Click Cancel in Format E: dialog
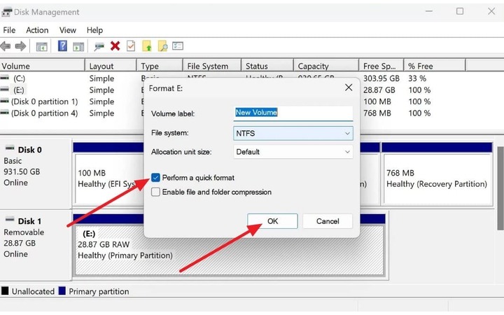 [328, 221]
